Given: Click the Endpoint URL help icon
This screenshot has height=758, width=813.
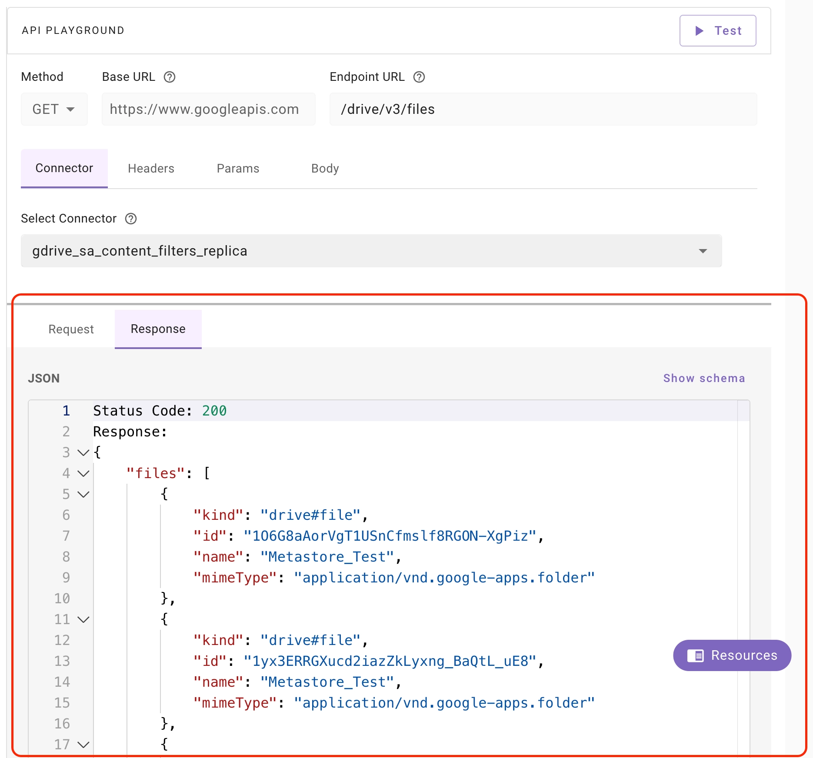Looking at the screenshot, I should (419, 77).
